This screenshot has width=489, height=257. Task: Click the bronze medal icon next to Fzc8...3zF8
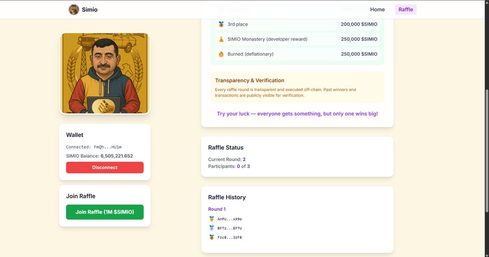(211, 237)
